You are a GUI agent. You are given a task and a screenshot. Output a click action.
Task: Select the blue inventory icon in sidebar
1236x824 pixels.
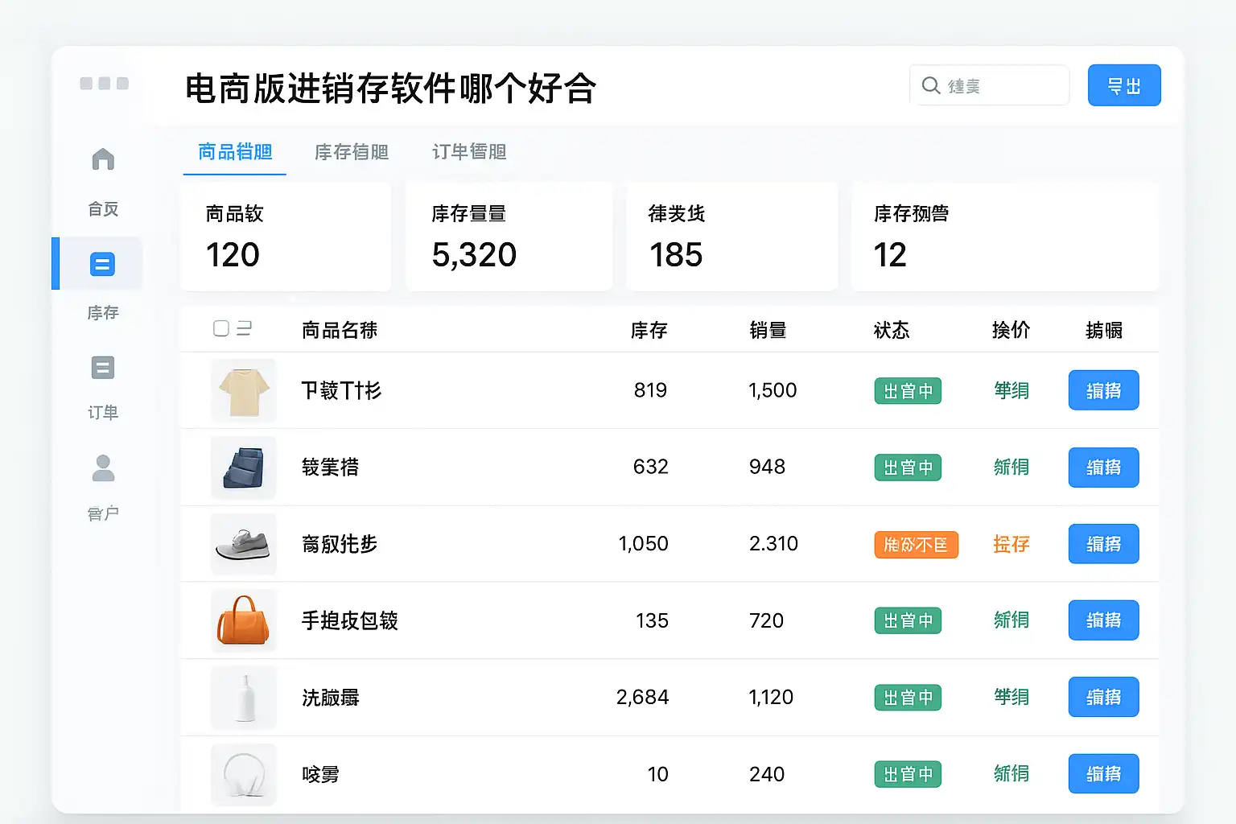point(102,264)
